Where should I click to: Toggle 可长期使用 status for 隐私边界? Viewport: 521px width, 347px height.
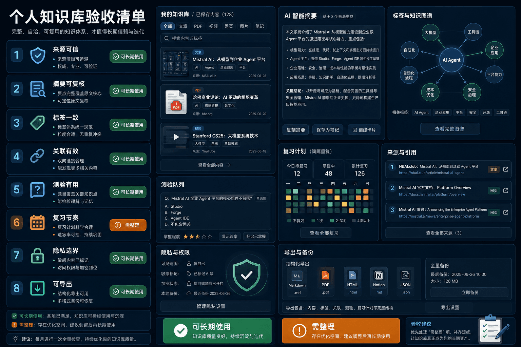click(128, 259)
